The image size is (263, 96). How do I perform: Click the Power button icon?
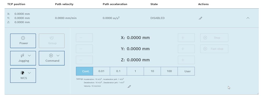pyautogui.click(x=23, y=38)
